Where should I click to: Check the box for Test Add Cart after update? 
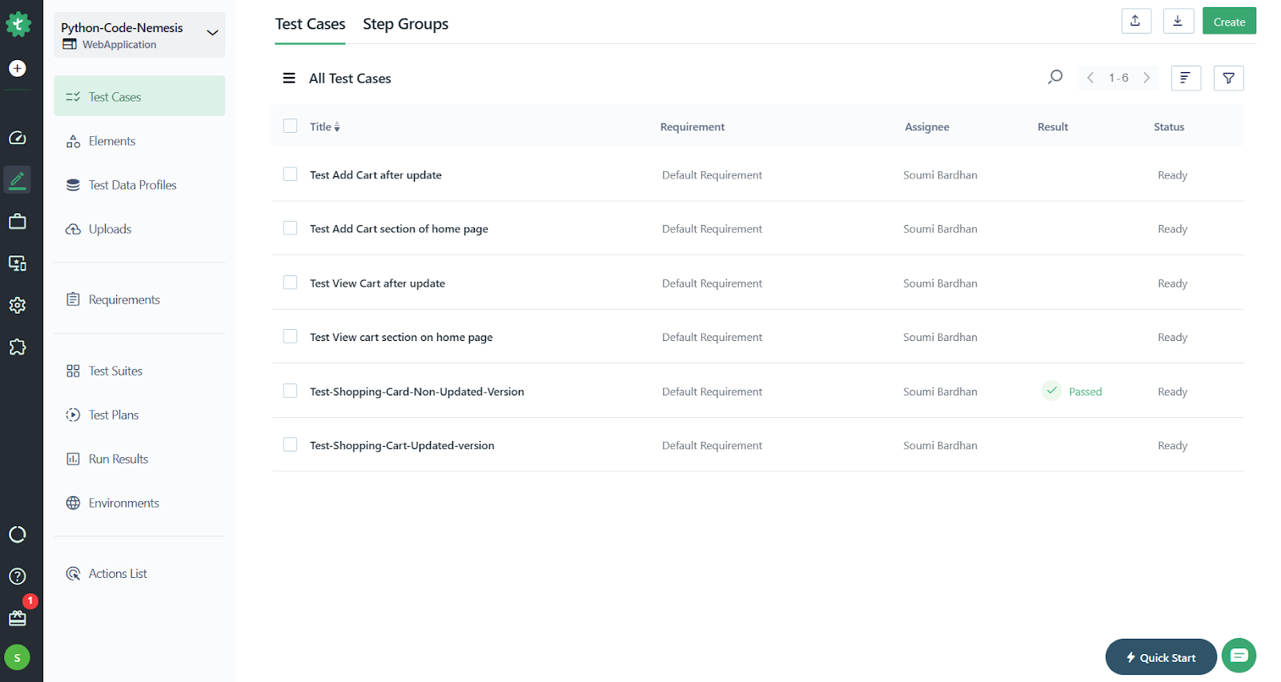(x=290, y=174)
